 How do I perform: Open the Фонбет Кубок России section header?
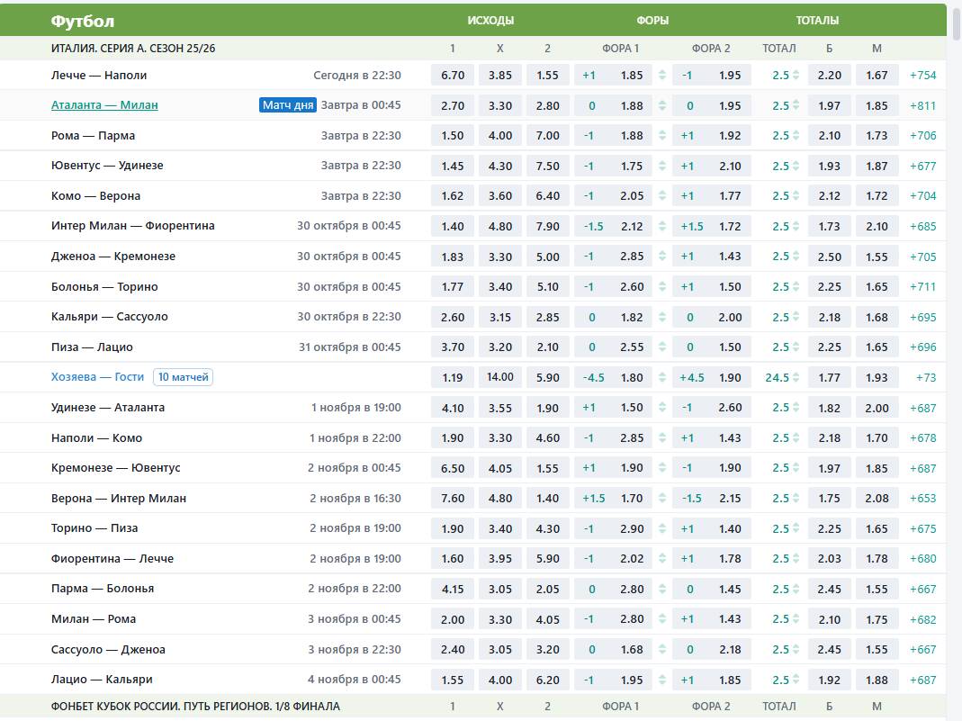(x=195, y=707)
